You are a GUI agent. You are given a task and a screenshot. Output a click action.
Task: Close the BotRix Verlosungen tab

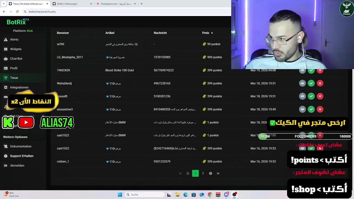91,4
